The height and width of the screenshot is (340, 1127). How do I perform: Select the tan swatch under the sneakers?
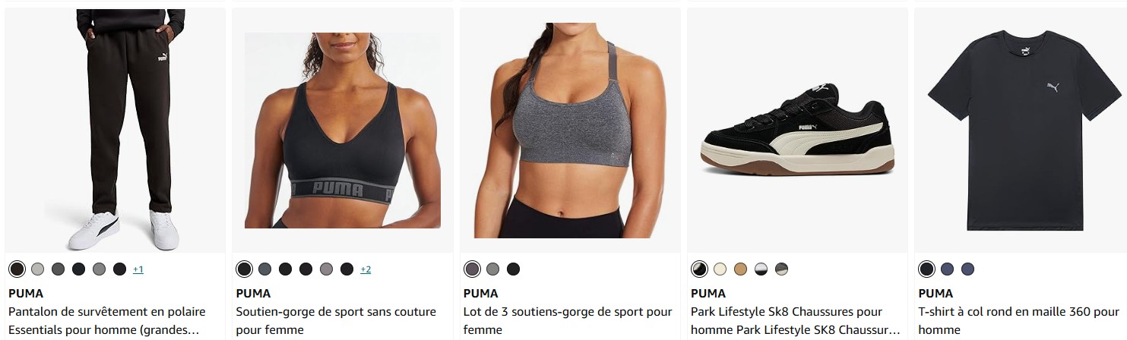[741, 269]
